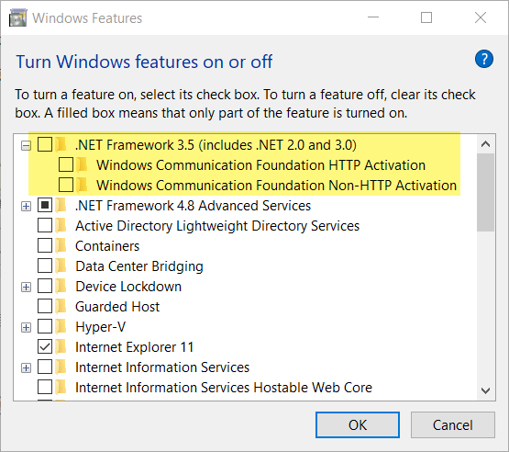
Task: Click the Cancel button
Action: 453,425
